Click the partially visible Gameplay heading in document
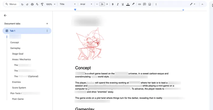Image resolution: width=213 pixels, height=110 pixels. click(x=85, y=109)
